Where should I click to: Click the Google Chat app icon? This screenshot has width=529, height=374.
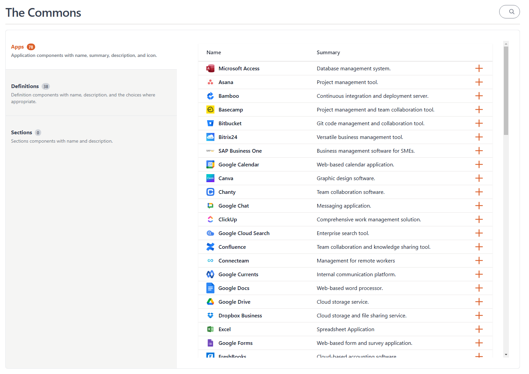[x=210, y=206]
